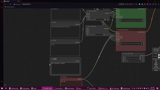The width and height of the screenshot is (160, 90).
Task: Click the Not secure warning icon
Action: (14, 4)
